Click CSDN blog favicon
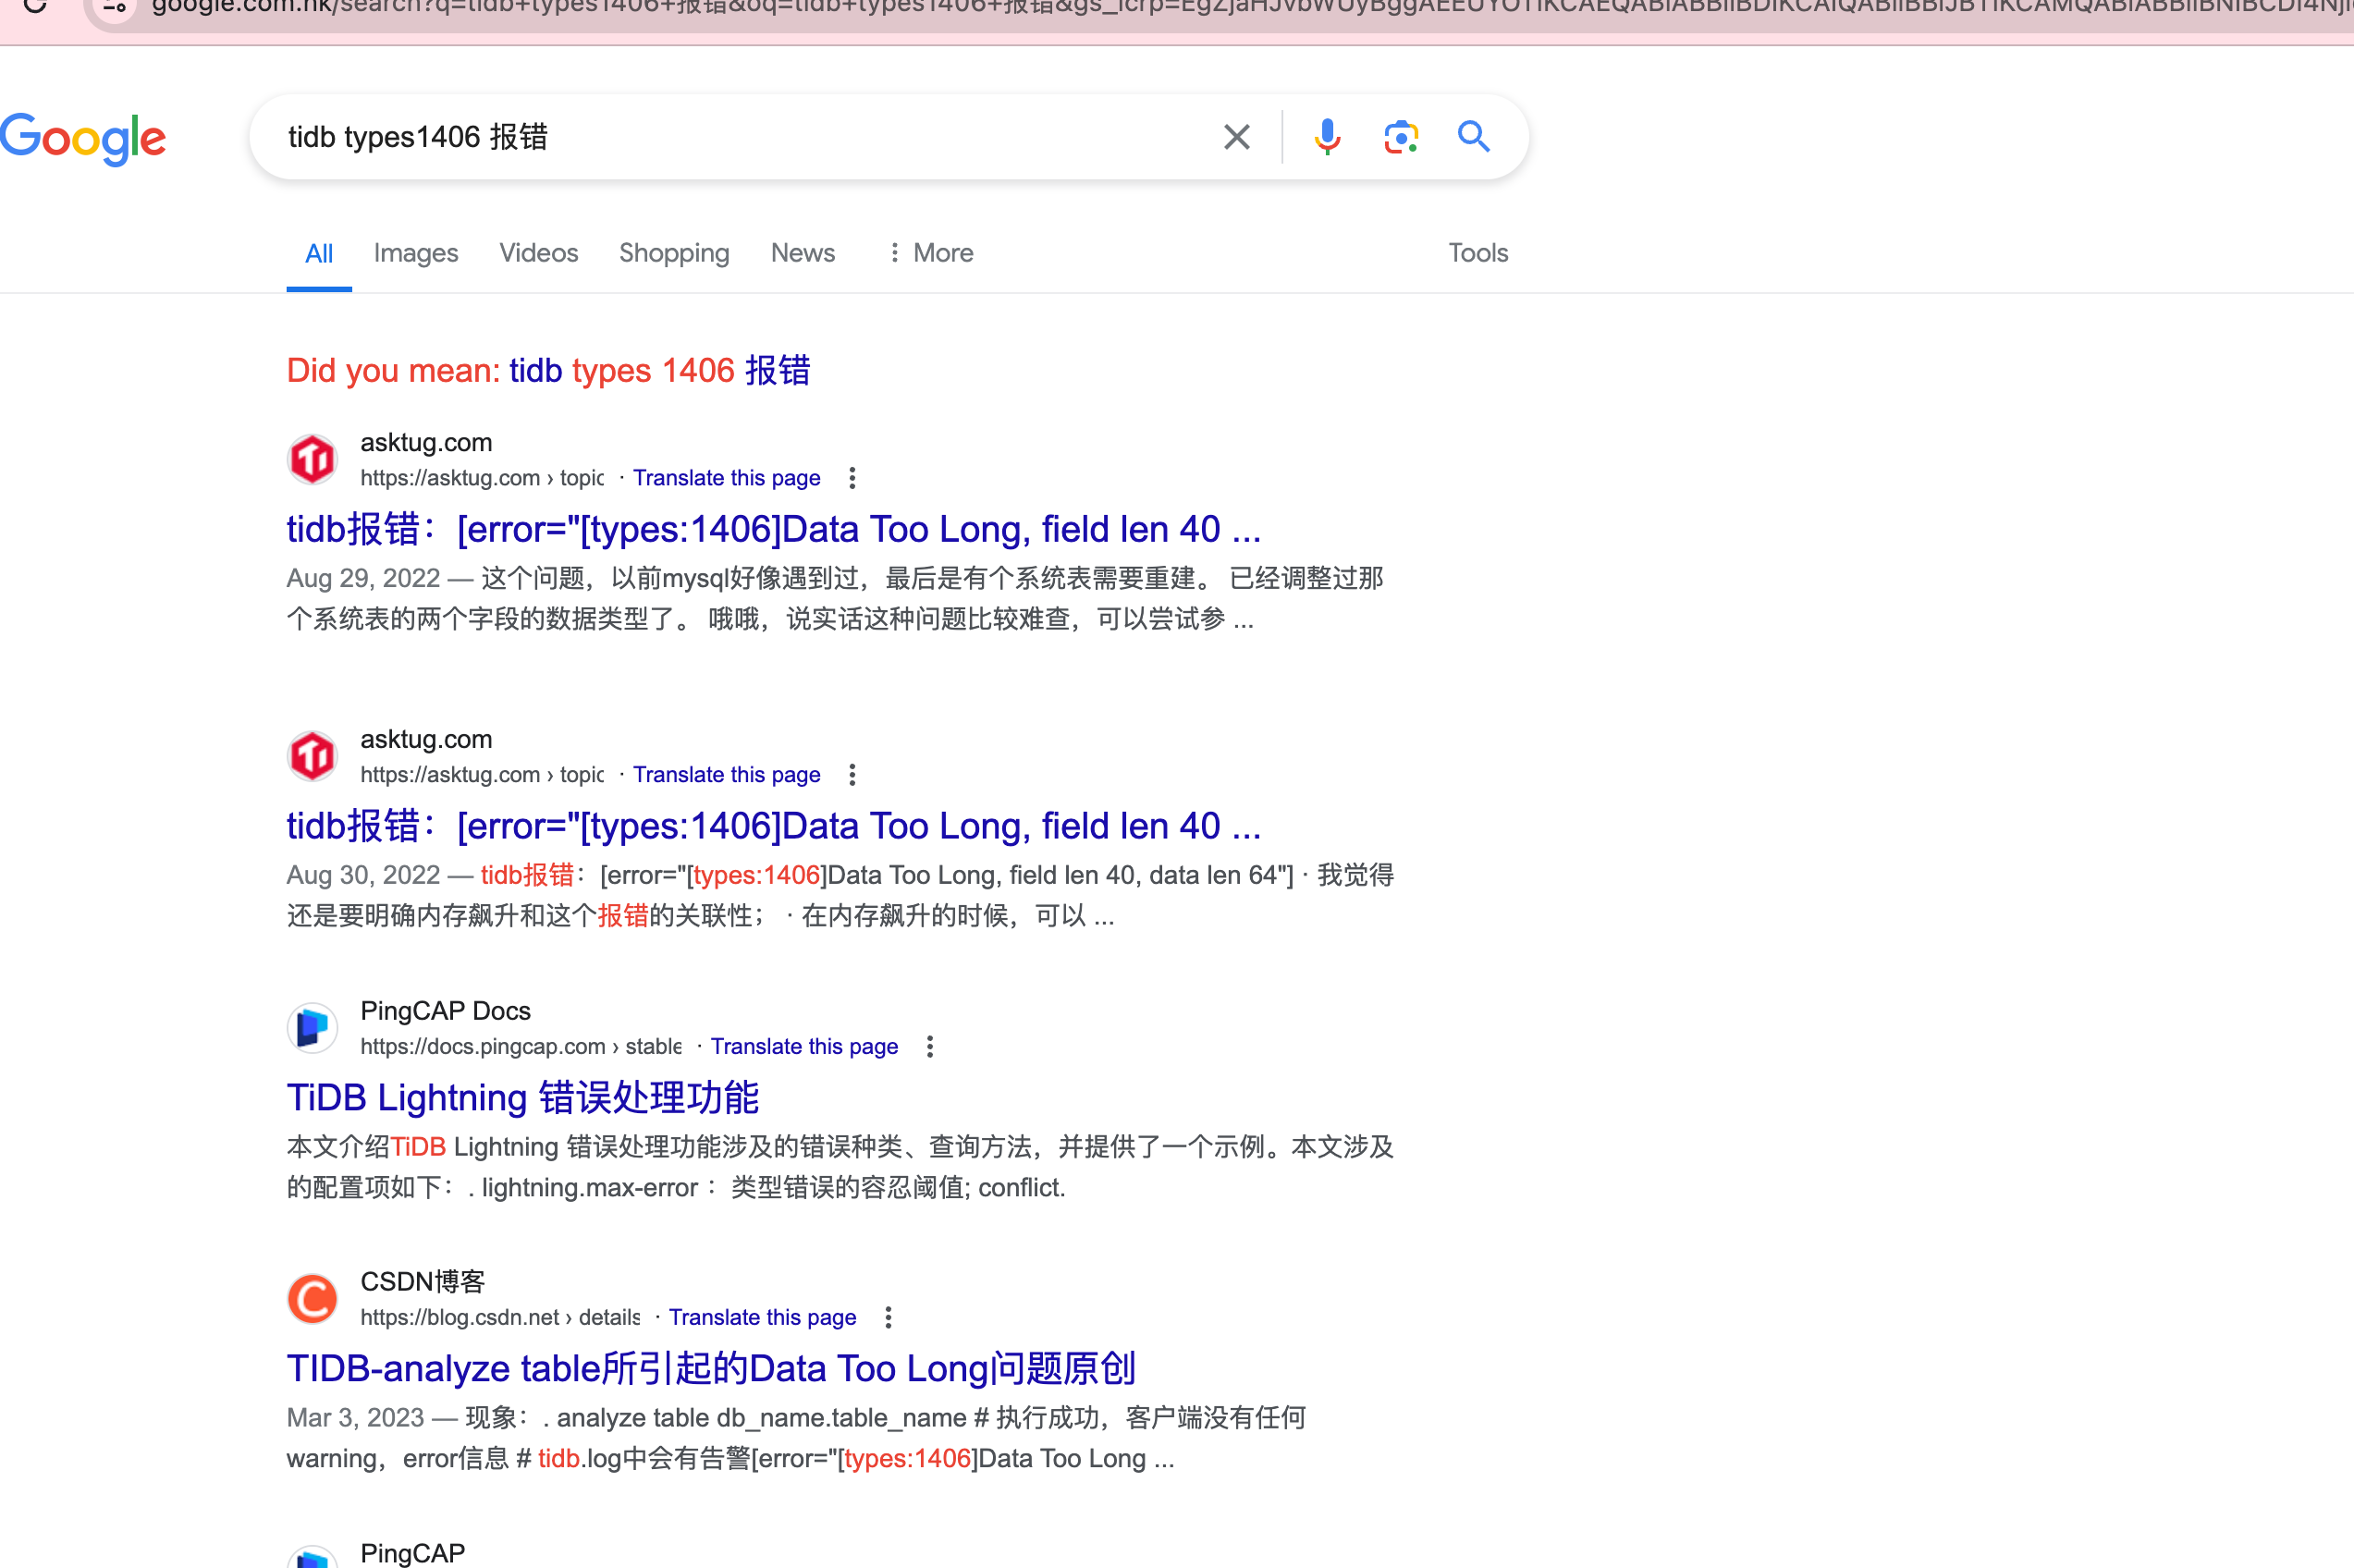 [313, 1299]
